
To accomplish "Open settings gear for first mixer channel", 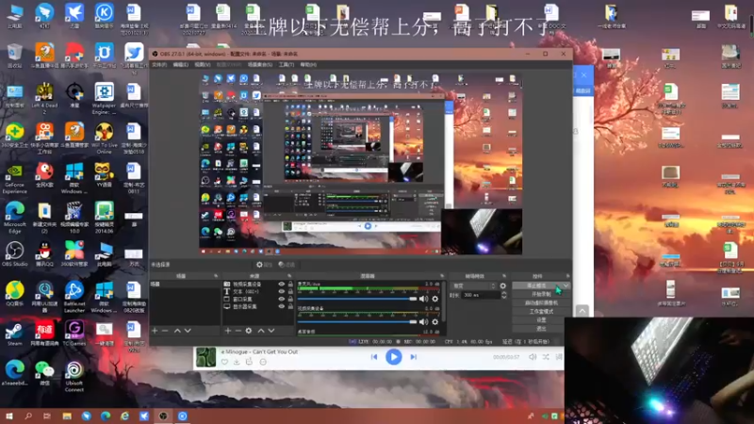I will click(x=435, y=299).
